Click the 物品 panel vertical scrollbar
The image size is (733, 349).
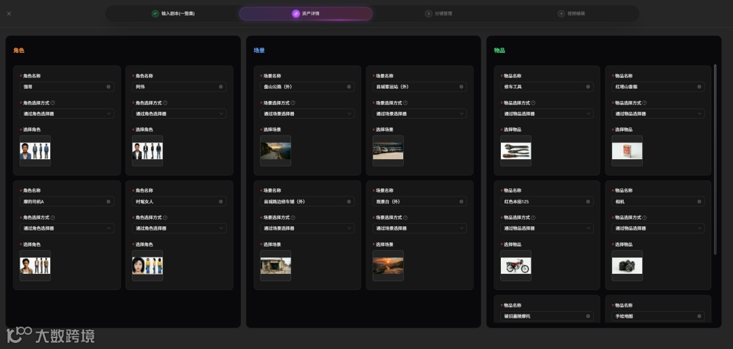pyautogui.click(x=715, y=159)
